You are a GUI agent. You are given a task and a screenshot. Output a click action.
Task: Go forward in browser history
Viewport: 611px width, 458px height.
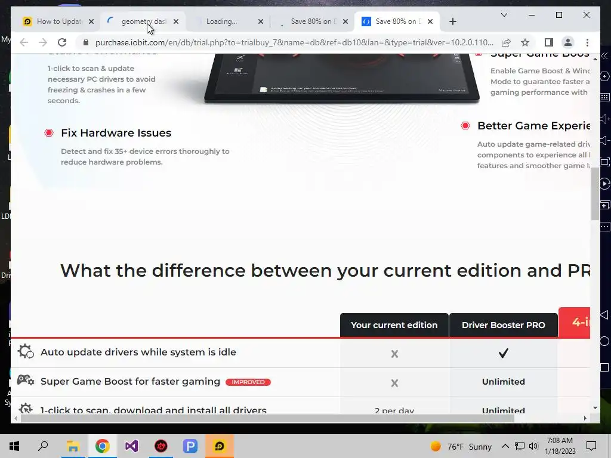(x=43, y=42)
